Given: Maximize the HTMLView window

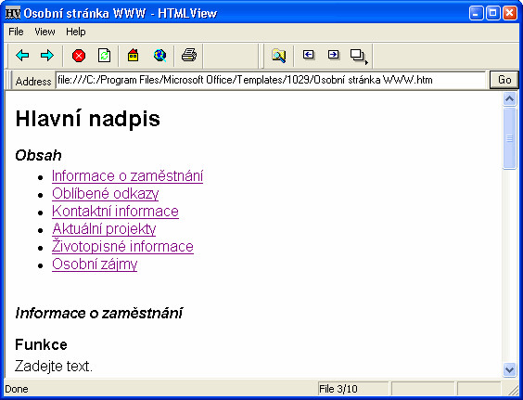Looking at the screenshot, I should [493, 13].
